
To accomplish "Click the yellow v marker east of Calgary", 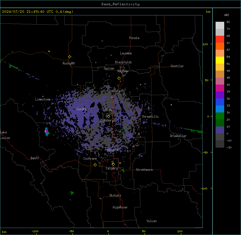I will pos(120,163).
